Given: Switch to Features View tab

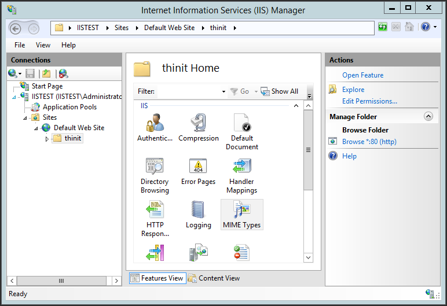Looking at the screenshot, I should click(x=157, y=278).
